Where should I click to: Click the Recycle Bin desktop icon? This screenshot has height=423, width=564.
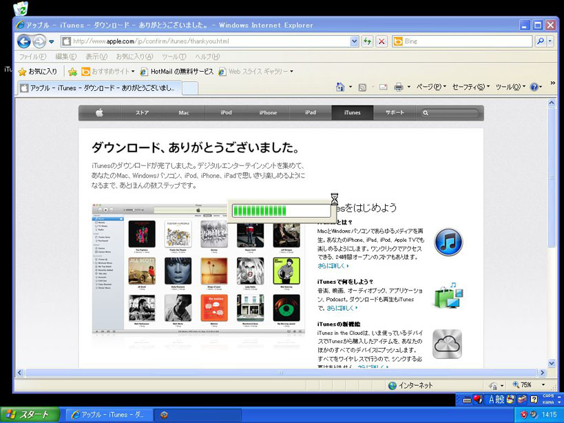(21, 8)
